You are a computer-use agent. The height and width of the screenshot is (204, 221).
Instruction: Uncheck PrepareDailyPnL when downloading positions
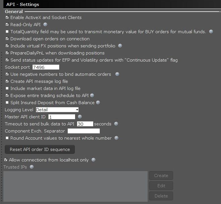(7, 53)
